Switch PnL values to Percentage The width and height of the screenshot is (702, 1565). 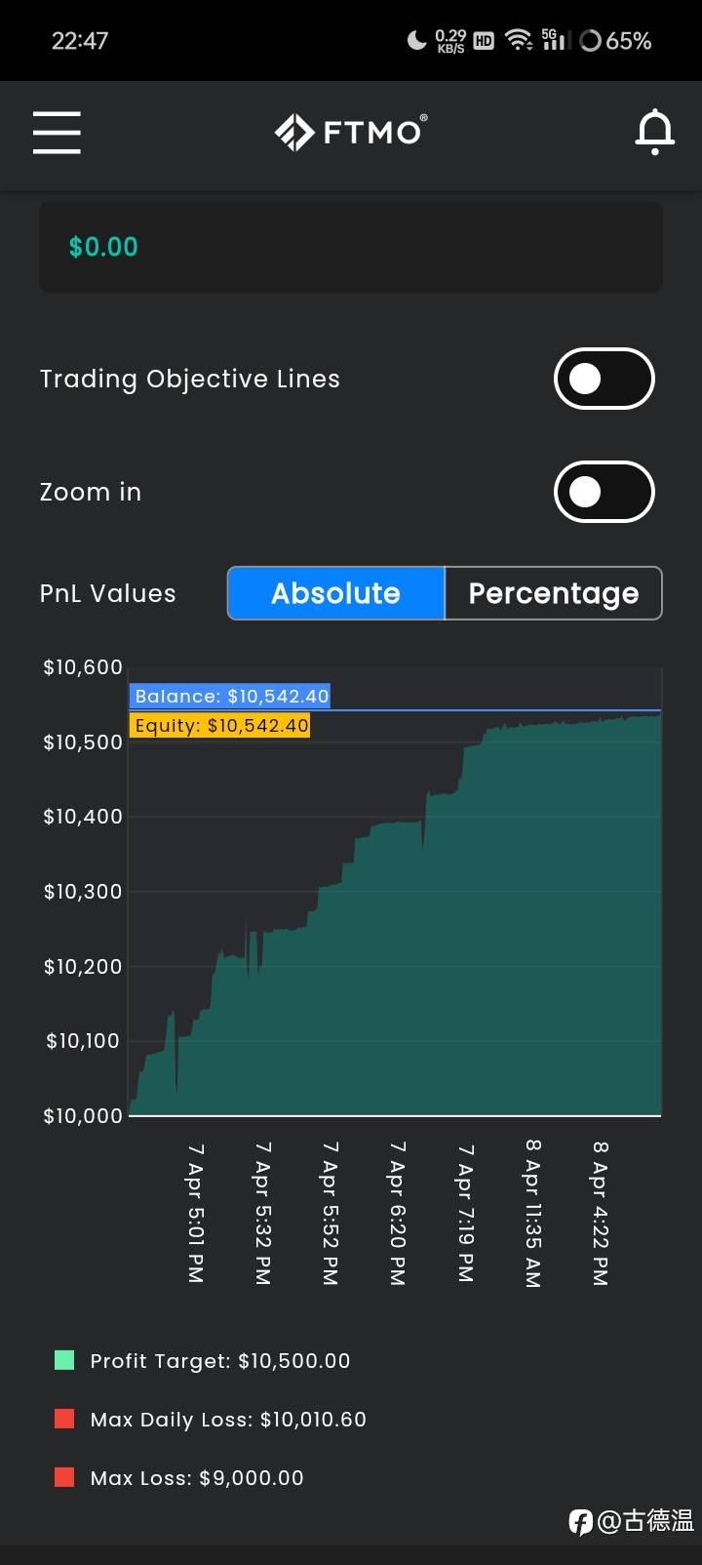point(553,593)
